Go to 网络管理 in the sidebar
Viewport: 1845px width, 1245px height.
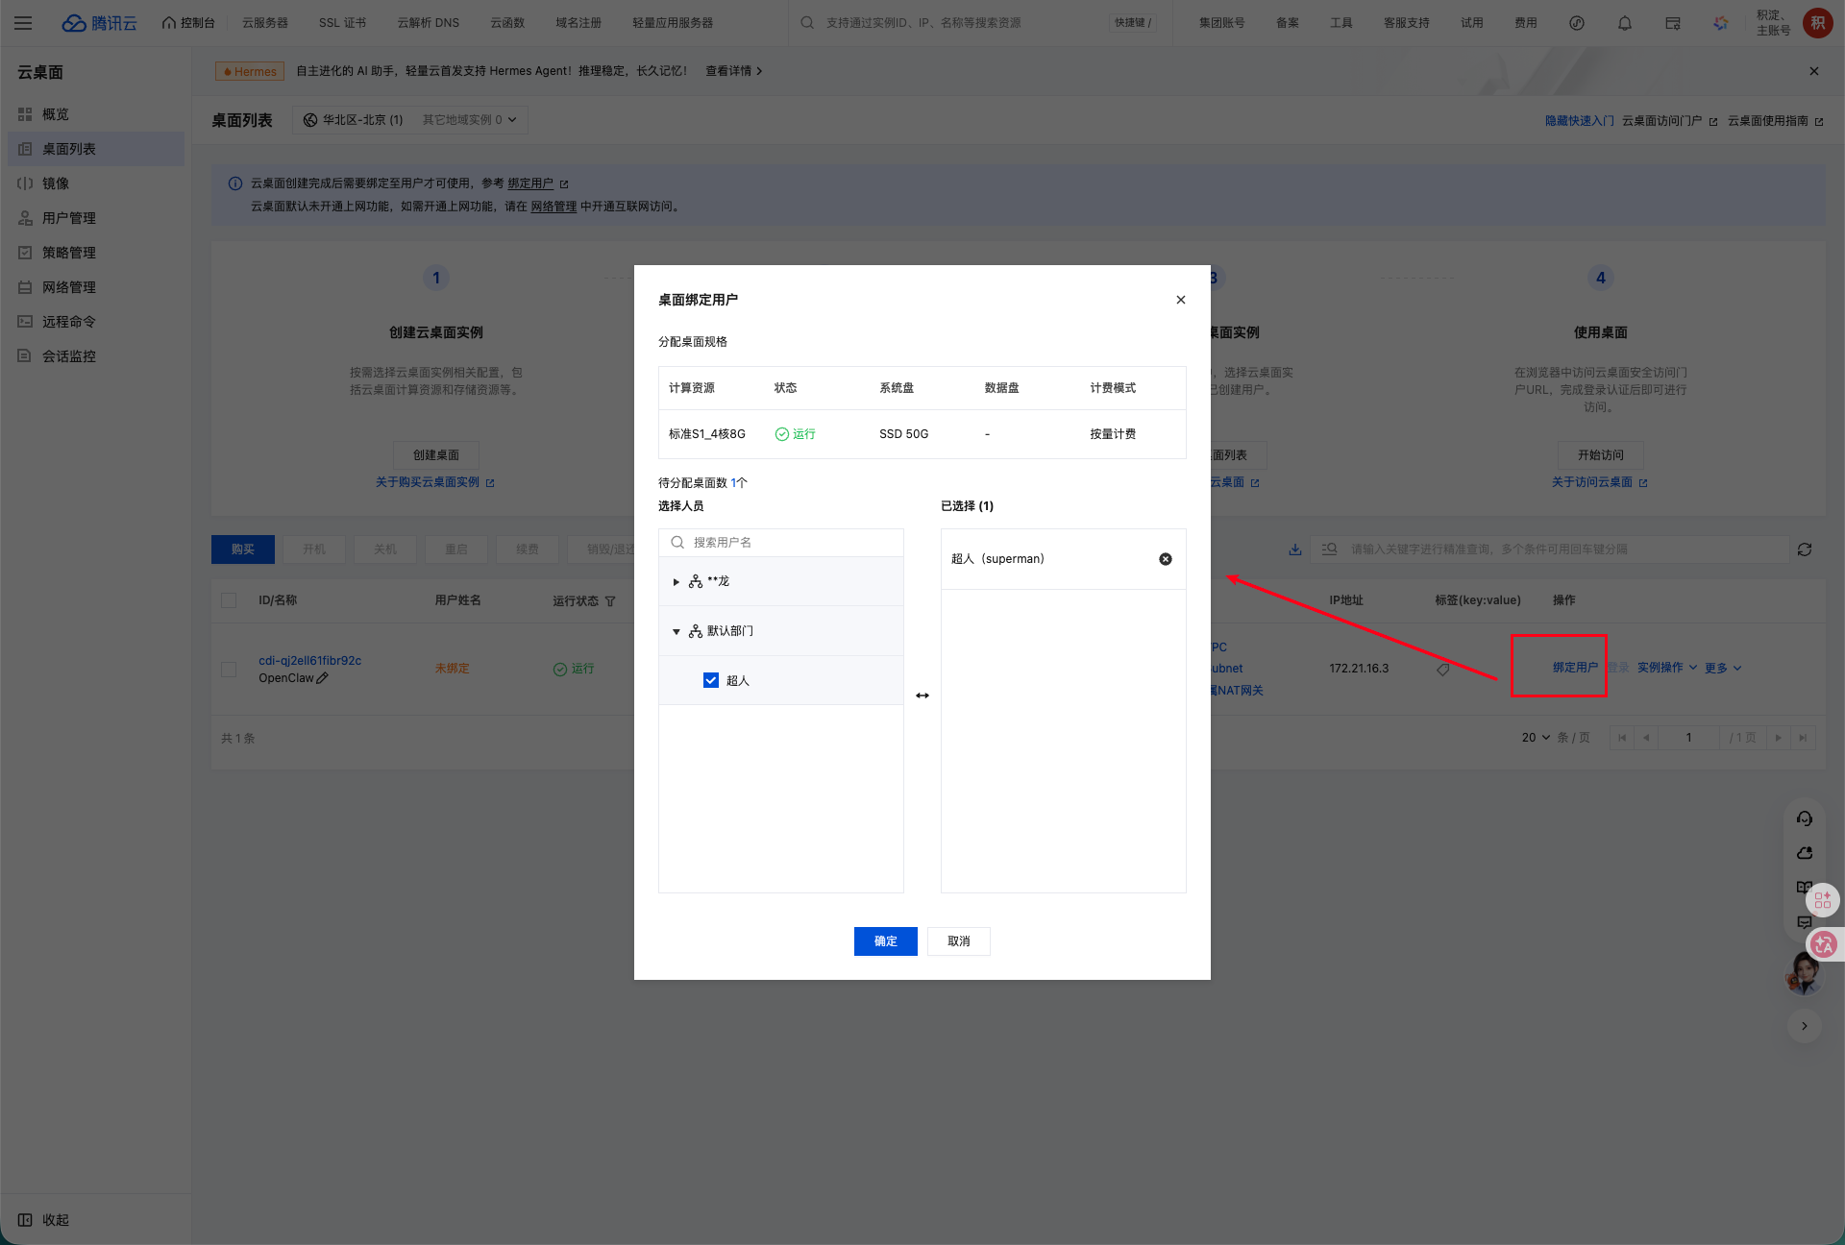click(x=68, y=287)
